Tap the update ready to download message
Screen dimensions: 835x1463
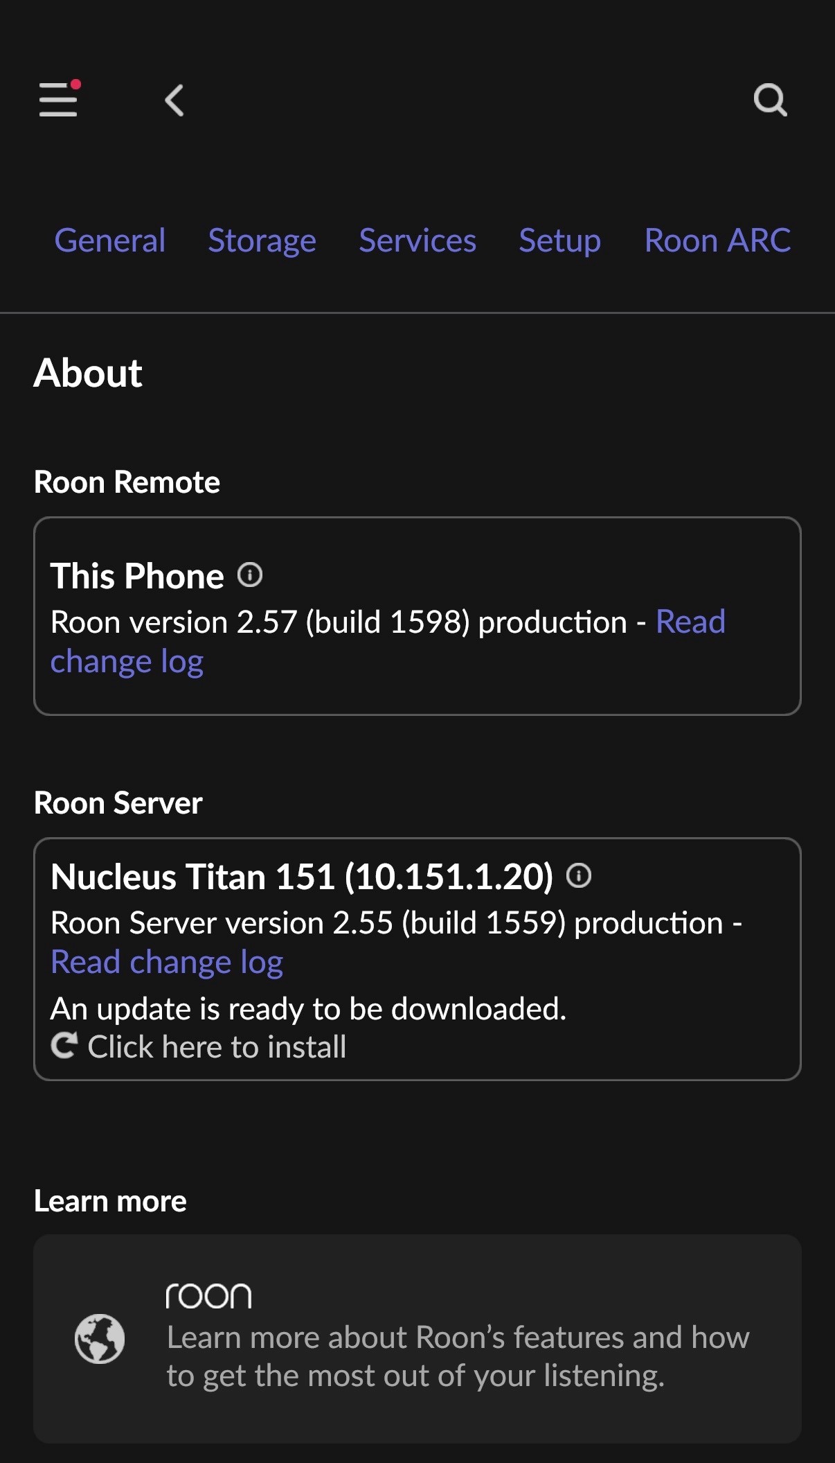click(309, 1009)
